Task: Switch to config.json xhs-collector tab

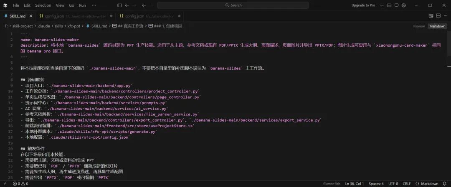Action: [x=149, y=16]
